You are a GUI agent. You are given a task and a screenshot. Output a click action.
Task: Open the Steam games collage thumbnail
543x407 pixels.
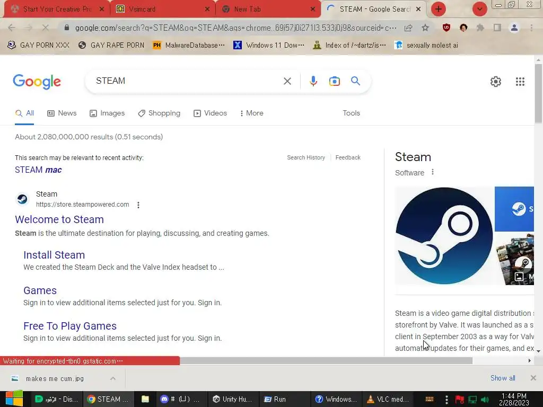[x=514, y=259]
